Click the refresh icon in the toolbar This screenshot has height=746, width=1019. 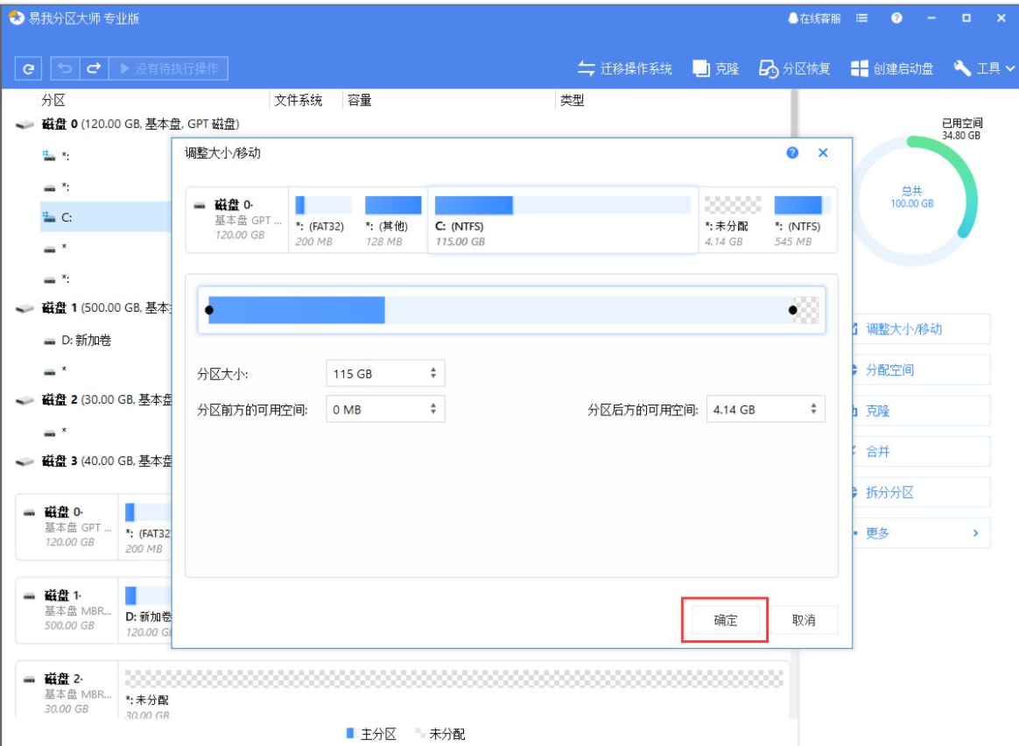tap(29, 68)
